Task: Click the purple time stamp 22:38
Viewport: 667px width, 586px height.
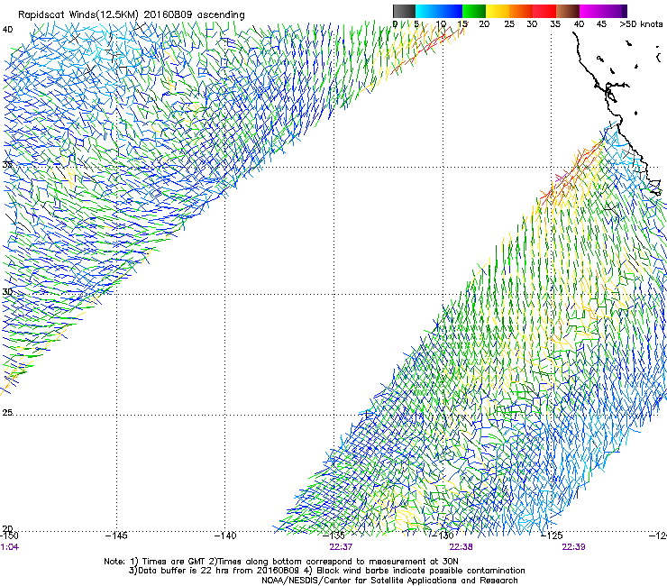Action: pos(461,546)
